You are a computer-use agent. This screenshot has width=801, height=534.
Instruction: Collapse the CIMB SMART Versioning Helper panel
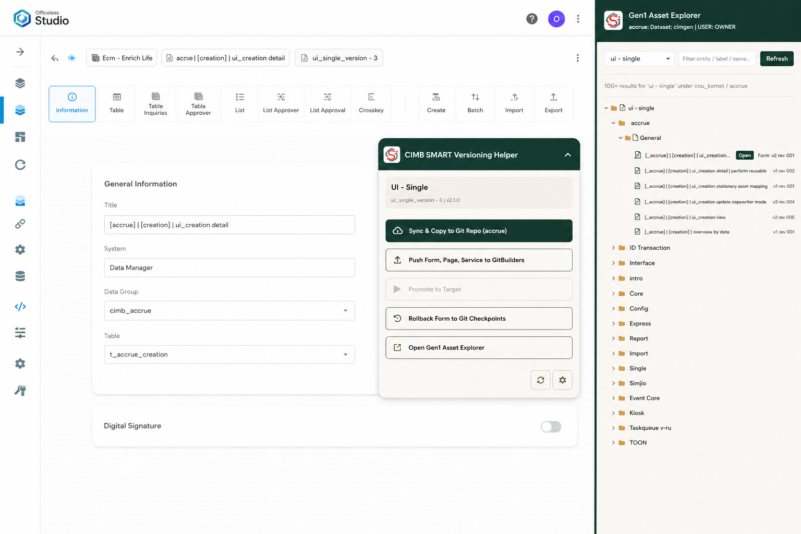(567, 155)
